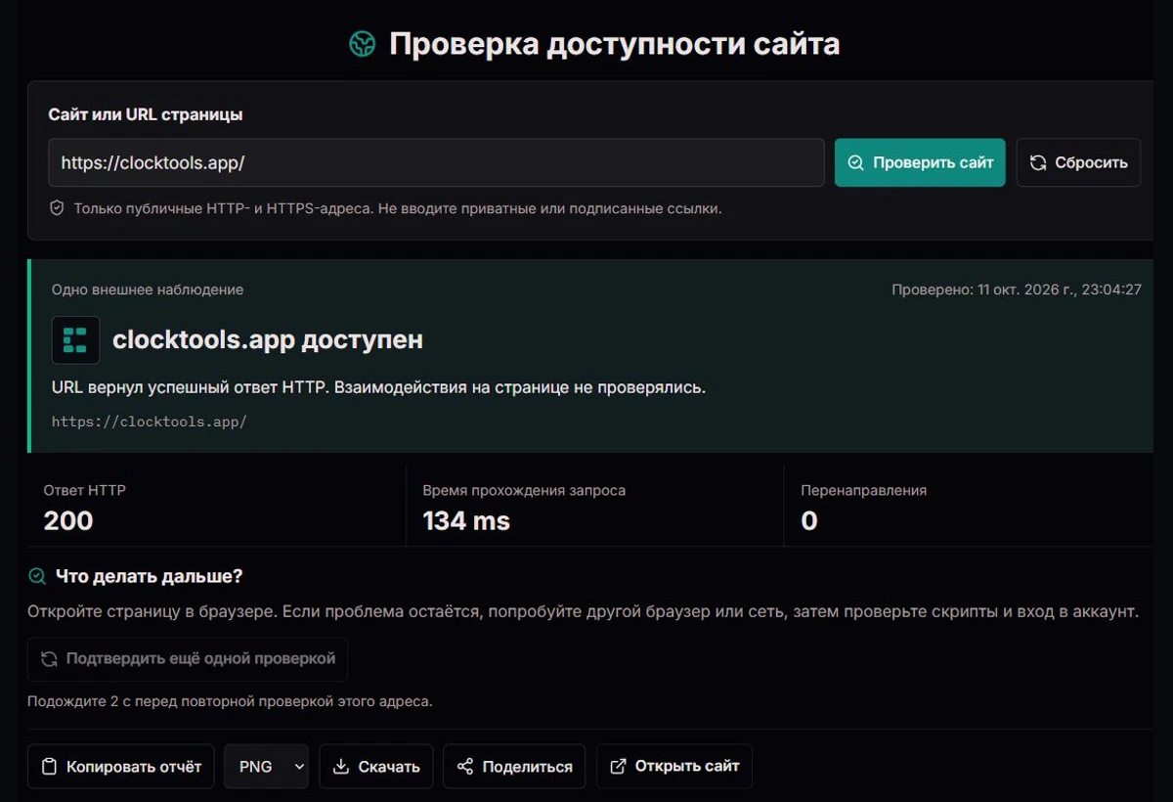Click the "Скачать" download button
Screen dimensions: 1173x802
(376, 766)
